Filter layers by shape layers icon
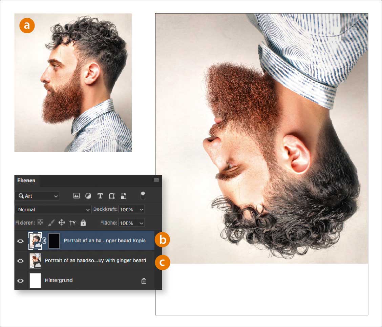This screenshot has height=327, width=382. click(111, 196)
